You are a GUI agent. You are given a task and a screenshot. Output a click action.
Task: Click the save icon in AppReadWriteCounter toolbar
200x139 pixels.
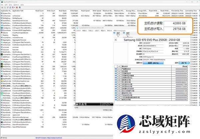[x=2, y=8]
